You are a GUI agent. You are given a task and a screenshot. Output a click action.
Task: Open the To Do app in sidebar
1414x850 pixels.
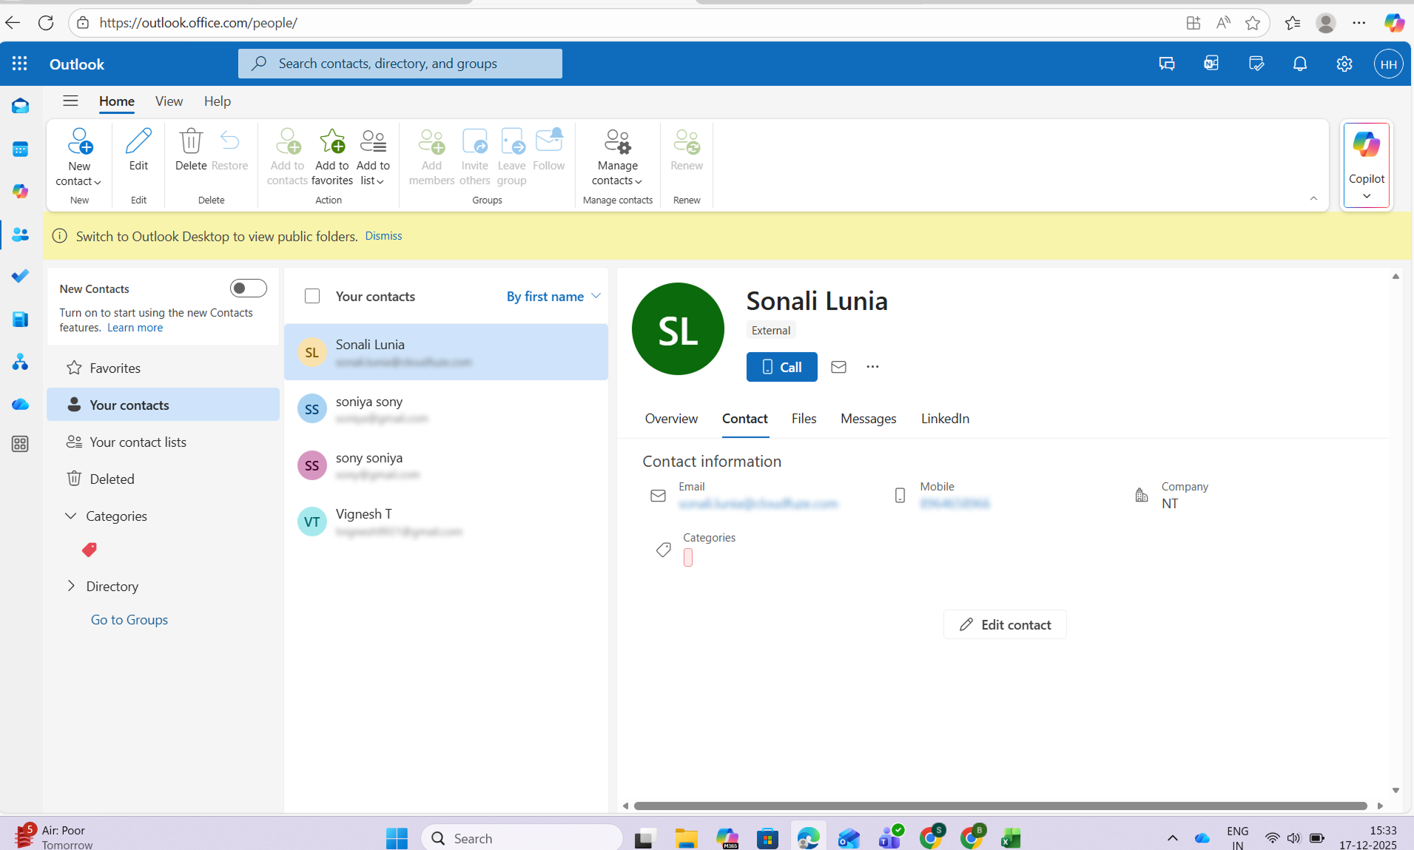[20, 276]
